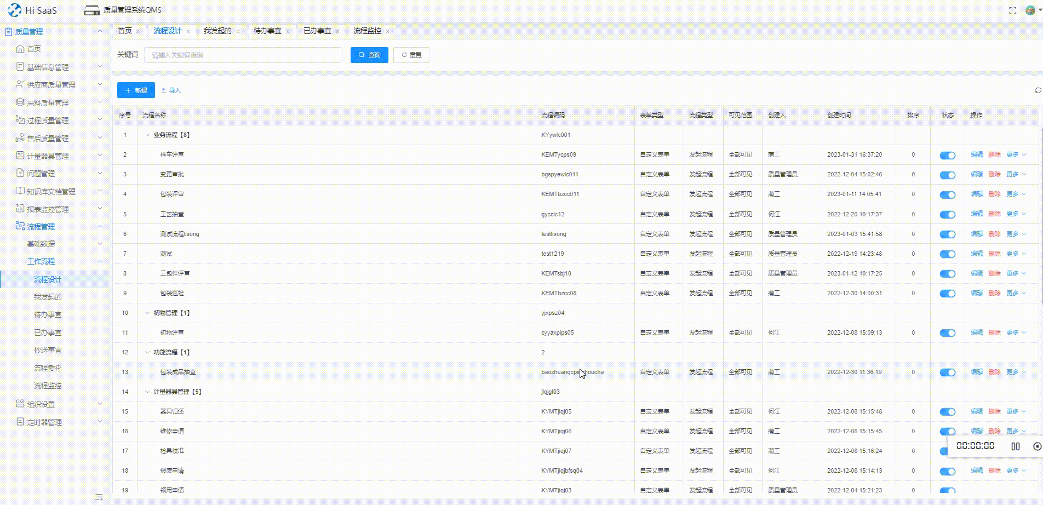This screenshot has width=1043, height=505.
Task: Switch to the 待办事宜 tab
Action: (267, 31)
